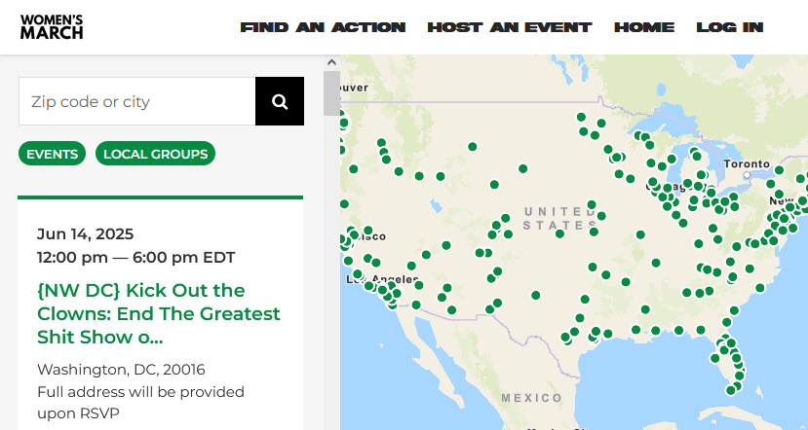Click the sidebar scrollbar up arrow
The height and width of the screenshot is (430, 808).
coord(332,63)
